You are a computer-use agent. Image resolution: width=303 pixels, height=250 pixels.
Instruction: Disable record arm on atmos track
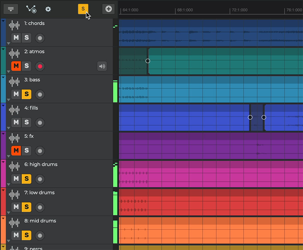(40, 66)
